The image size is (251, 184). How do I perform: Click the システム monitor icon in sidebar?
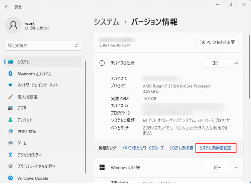point(10,62)
